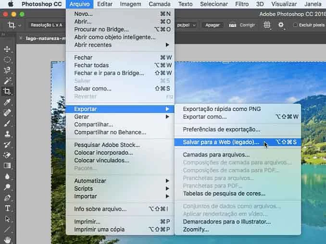326x244 pixels.
Task: Expand Abrir recentes submenu
Action: pyautogui.click(x=120, y=45)
